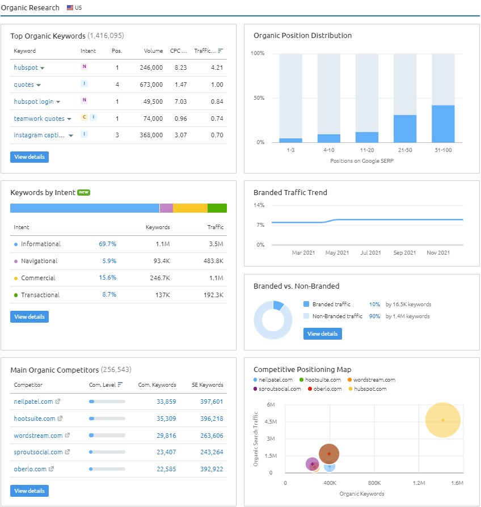View details of Main Organic Competitors
Image resolution: width=481 pixels, height=507 pixels.
point(29,491)
